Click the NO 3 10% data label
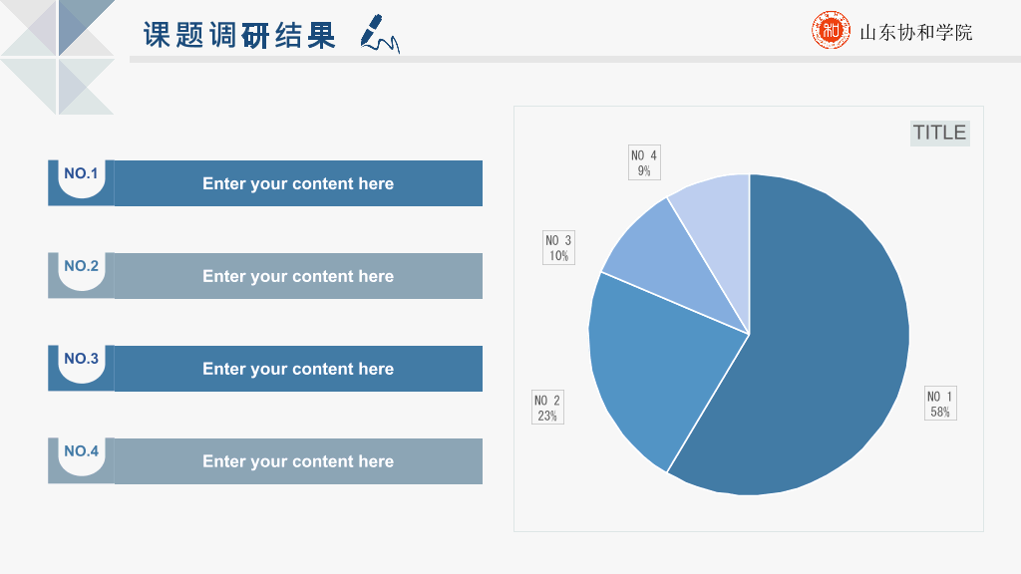1021x574 pixels. pos(558,247)
